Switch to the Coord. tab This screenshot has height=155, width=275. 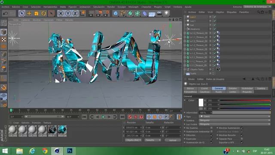[205, 88]
